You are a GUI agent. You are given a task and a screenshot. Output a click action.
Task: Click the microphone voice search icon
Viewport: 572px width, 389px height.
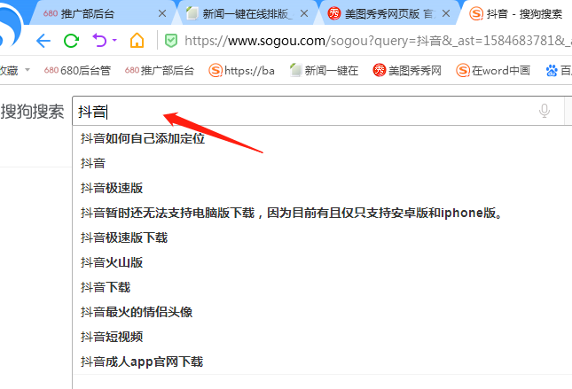click(x=545, y=111)
